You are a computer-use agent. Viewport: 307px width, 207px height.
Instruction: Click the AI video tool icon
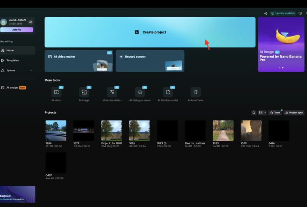point(56,92)
